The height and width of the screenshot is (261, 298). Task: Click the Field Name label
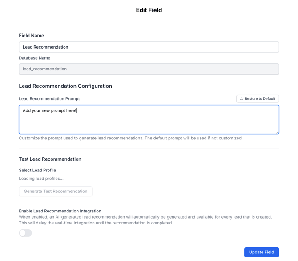click(x=31, y=36)
